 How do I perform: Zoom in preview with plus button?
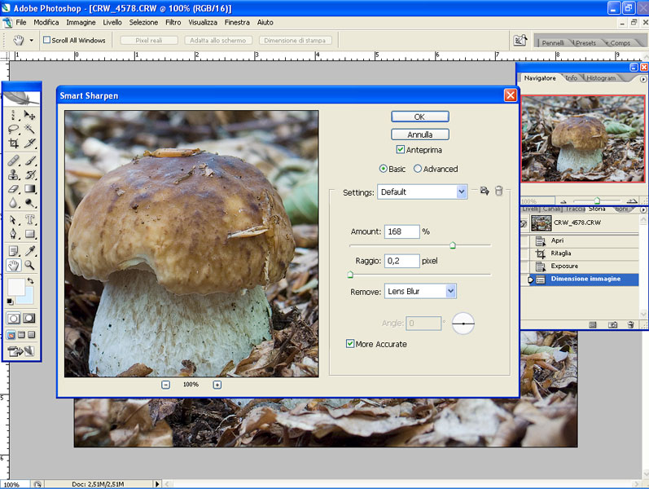tap(217, 385)
